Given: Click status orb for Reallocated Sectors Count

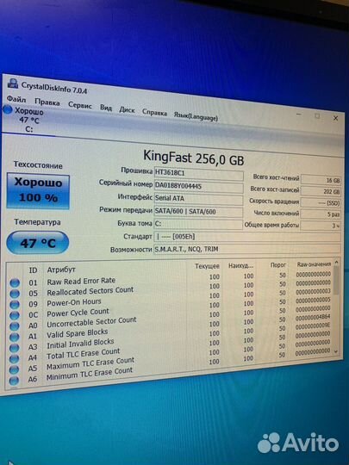Looking at the screenshot, I should 15,294.
